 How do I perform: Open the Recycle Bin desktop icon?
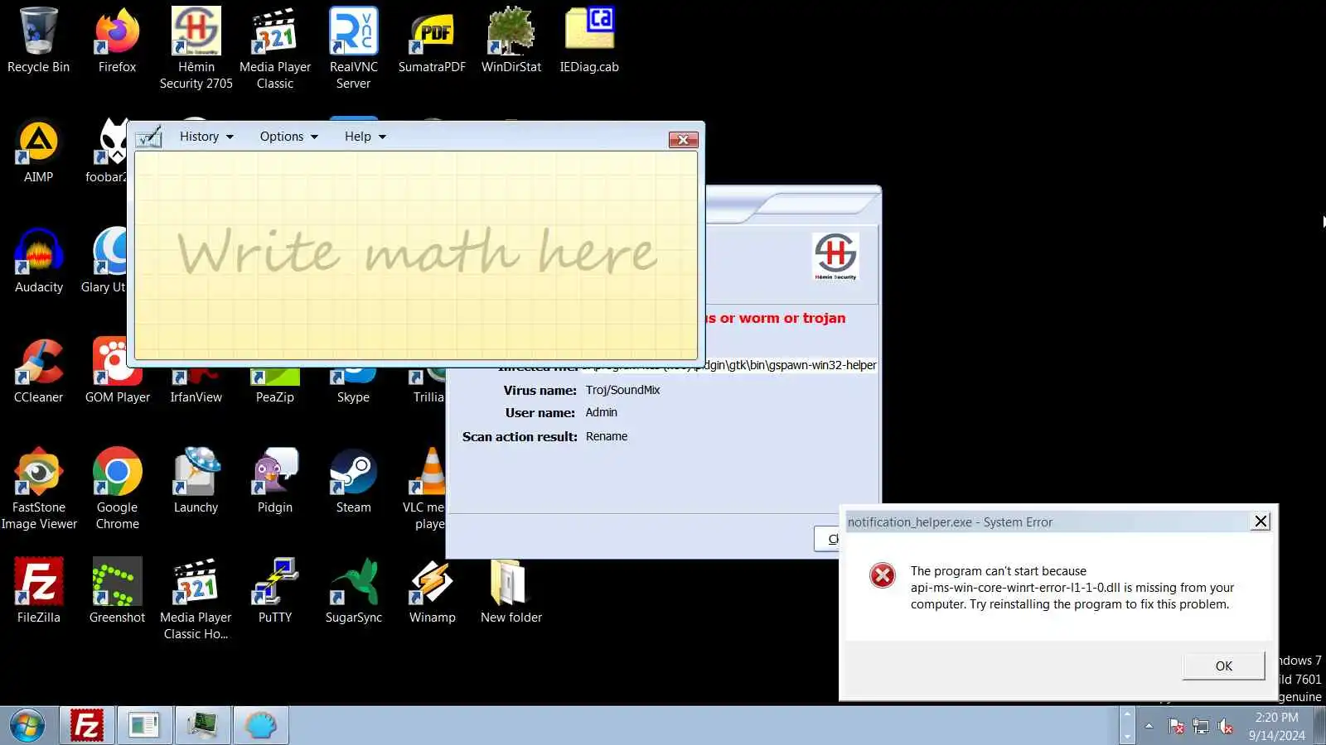tap(38, 41)
